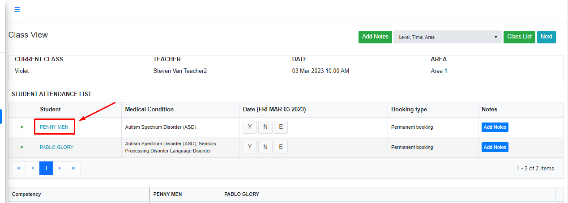Mark Penny Men absent with N
This screenshot has width=568, height=203.
[265, 127]
